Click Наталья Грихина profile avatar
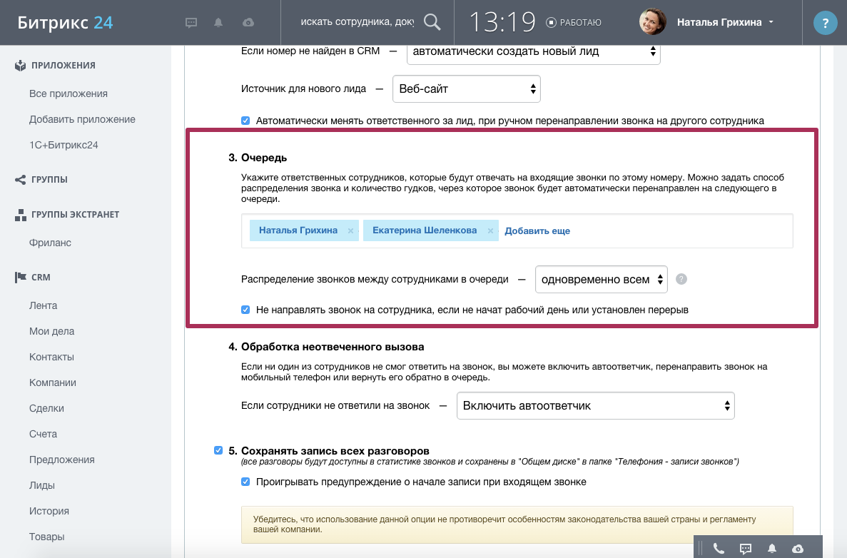The width and height of the screenshot is (847, 558). pos(652,22)
